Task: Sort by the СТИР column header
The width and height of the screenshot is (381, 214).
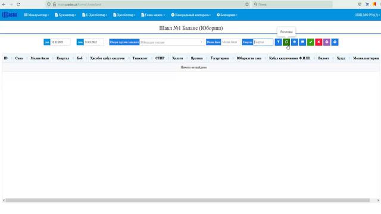Action: (x=160, y=58)
